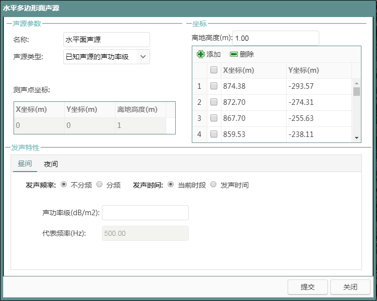Image resolution: width=377 pixels, height=301 pixels.
Task: Click the 删除 minus icon
Action: point(234,54)
